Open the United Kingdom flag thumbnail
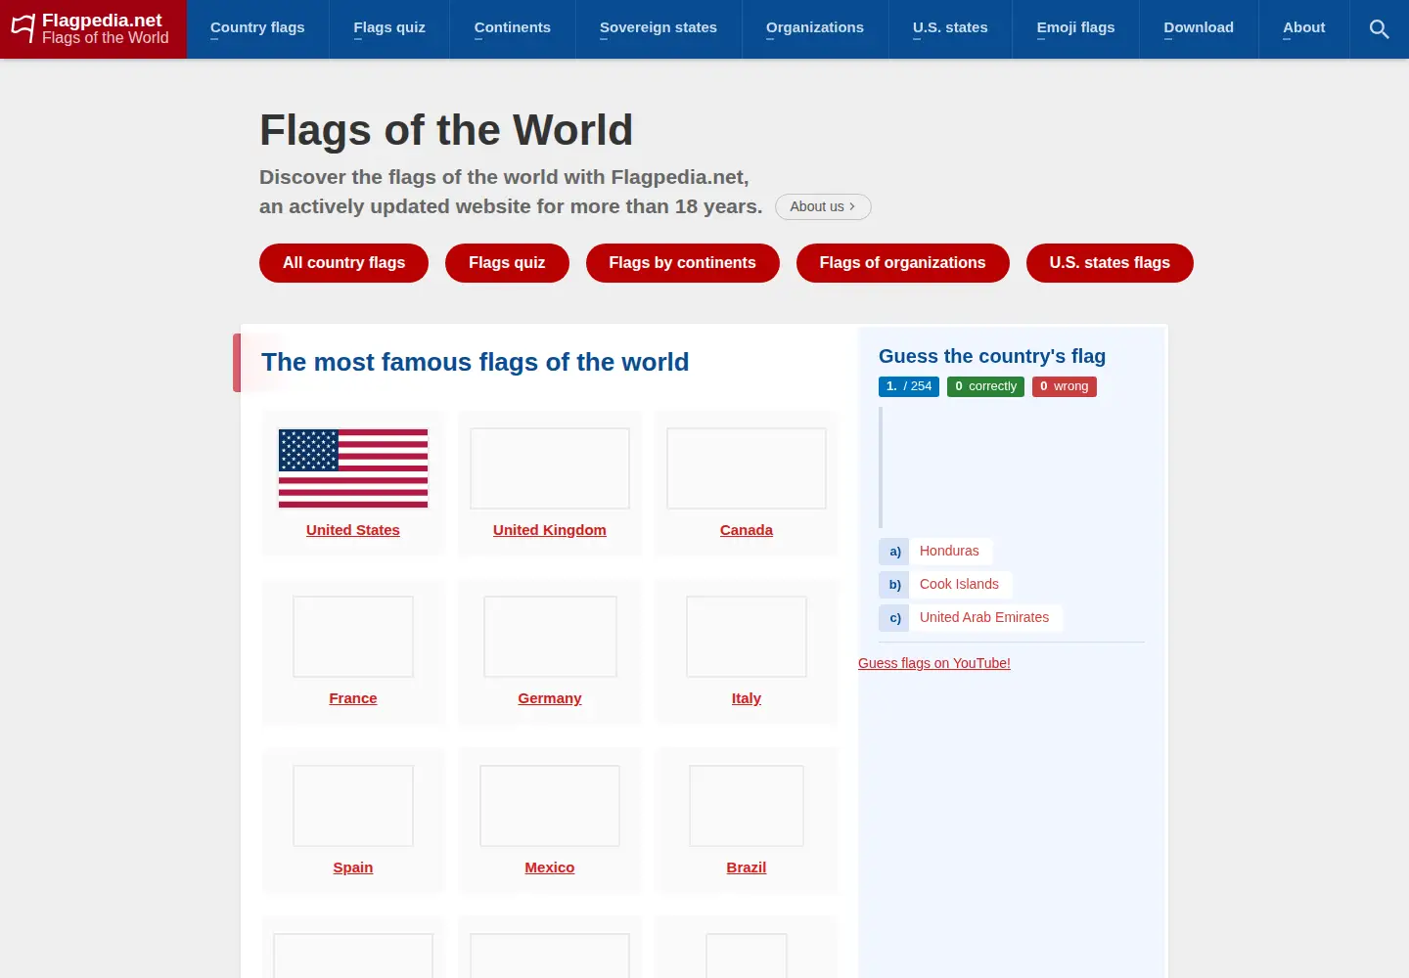This screenshot has height=978, width=1409. (x=550, y=468)
